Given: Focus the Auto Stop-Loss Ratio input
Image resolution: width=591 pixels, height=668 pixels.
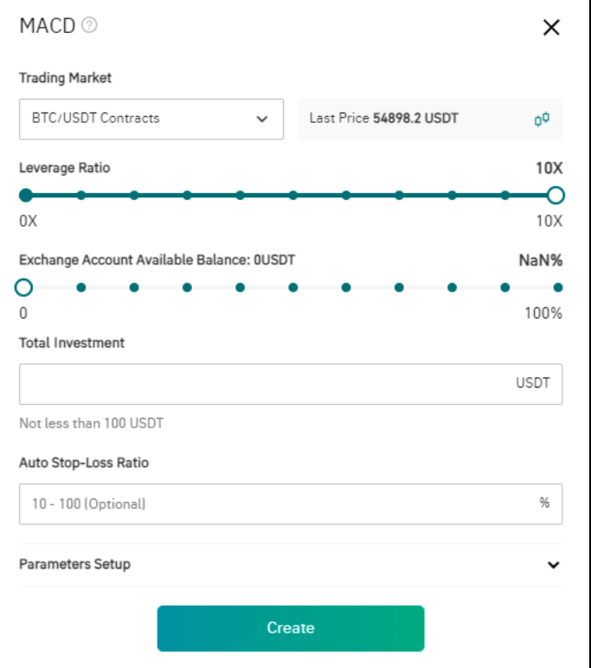Looking at the screenshot, I should (x=291, y=504).
